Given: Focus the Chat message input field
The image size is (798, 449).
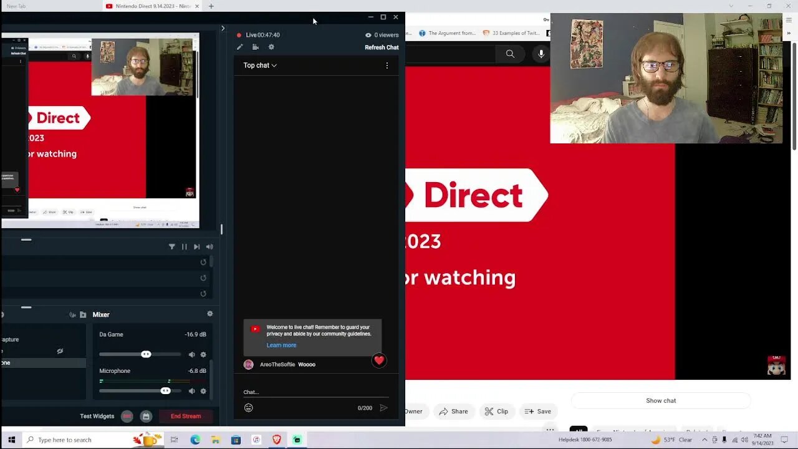Looking at the screenshot, I should 315,392.
